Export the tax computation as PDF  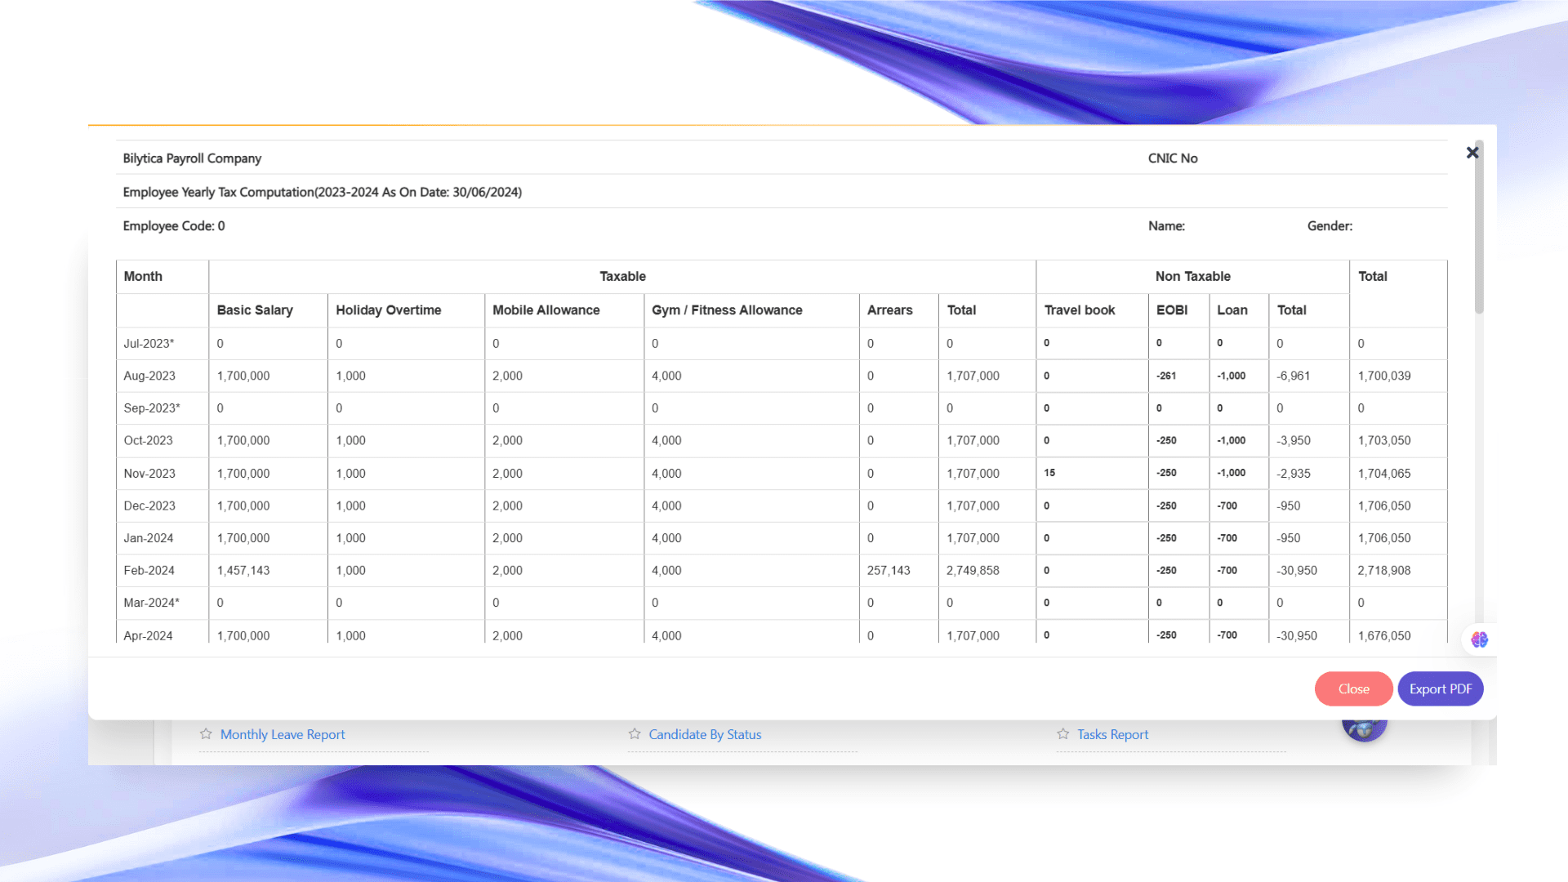click(1440, 688)
